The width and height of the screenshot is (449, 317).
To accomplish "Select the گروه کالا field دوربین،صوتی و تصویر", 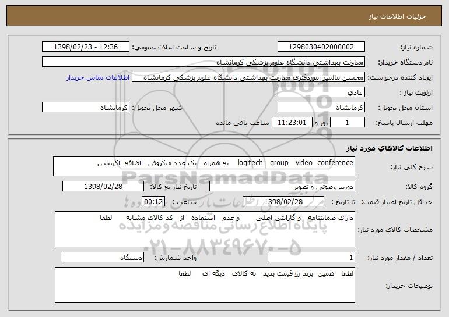I will [282, 186].
